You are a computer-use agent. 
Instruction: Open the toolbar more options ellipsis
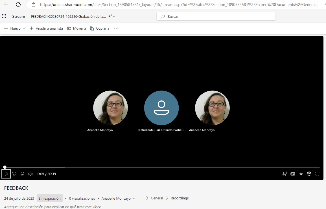(x=116, y=28)
